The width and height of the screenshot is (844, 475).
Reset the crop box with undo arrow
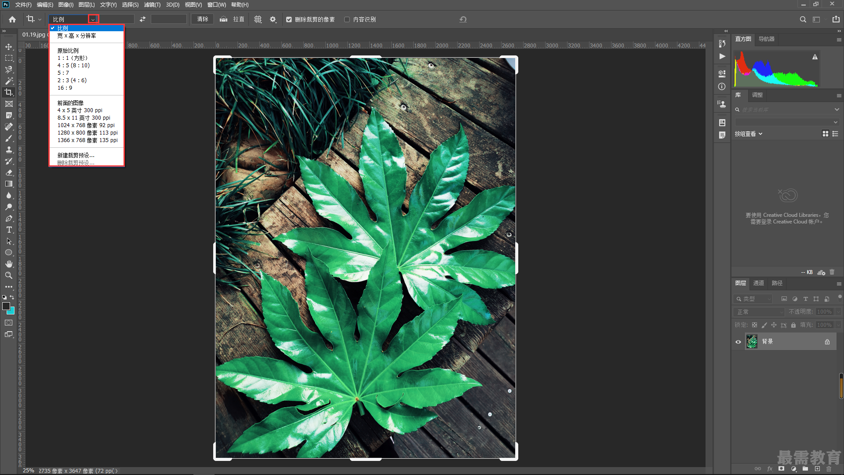click(463, 19)
